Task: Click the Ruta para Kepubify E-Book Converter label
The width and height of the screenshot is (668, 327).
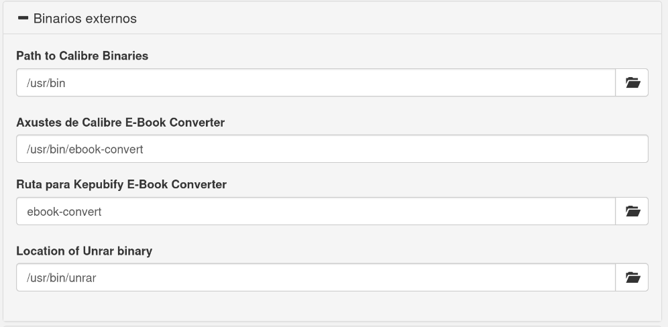Action: (121, 184)
